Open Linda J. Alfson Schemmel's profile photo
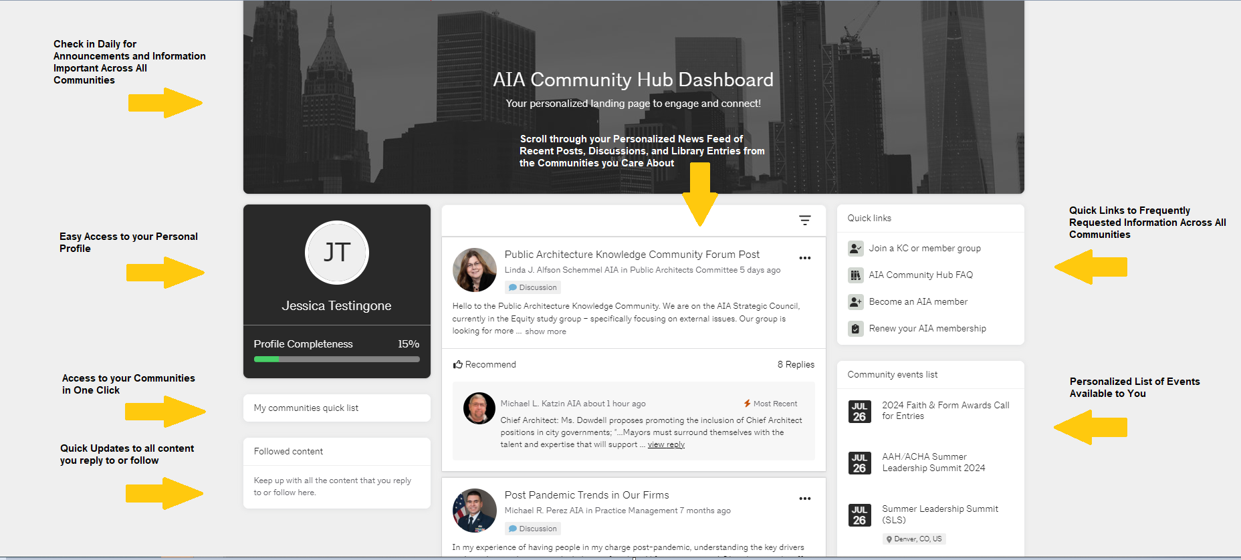1241x560 pixels. point(475,270)
